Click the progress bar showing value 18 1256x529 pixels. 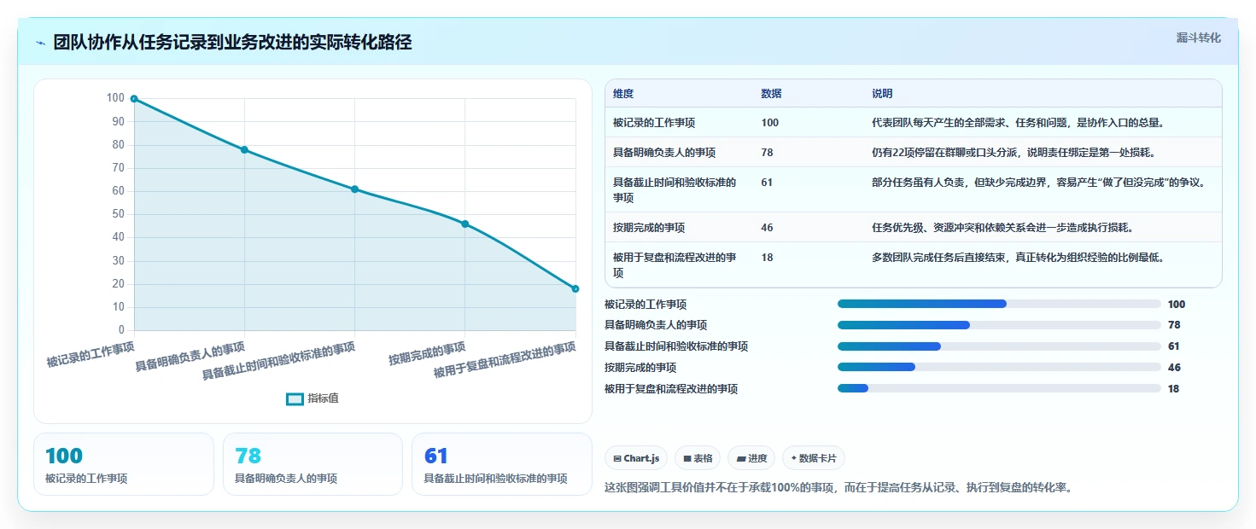pos(999,389)
